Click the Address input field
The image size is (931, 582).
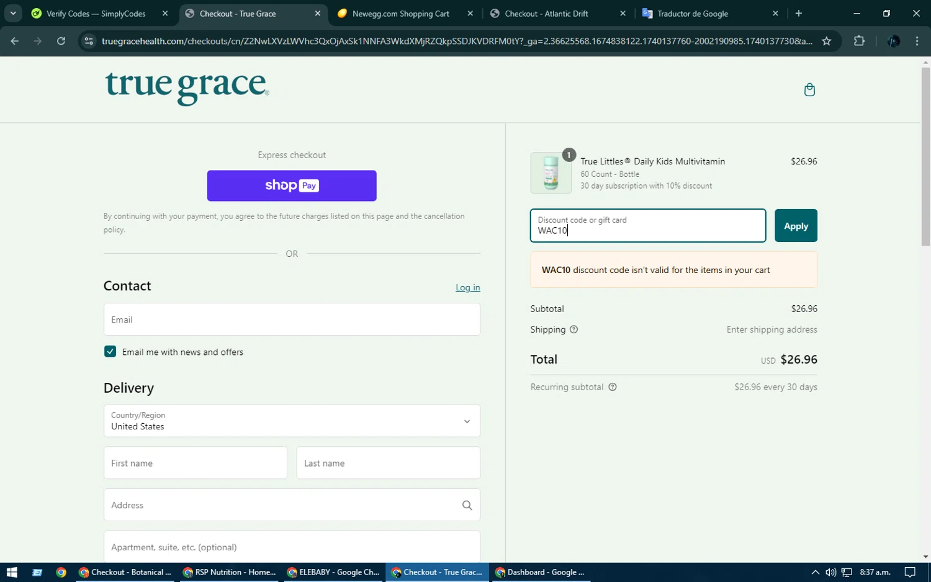click(x=292, y=505)
